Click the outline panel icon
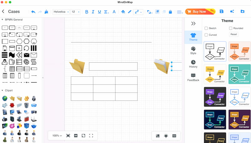 click(x=158, y=136)
